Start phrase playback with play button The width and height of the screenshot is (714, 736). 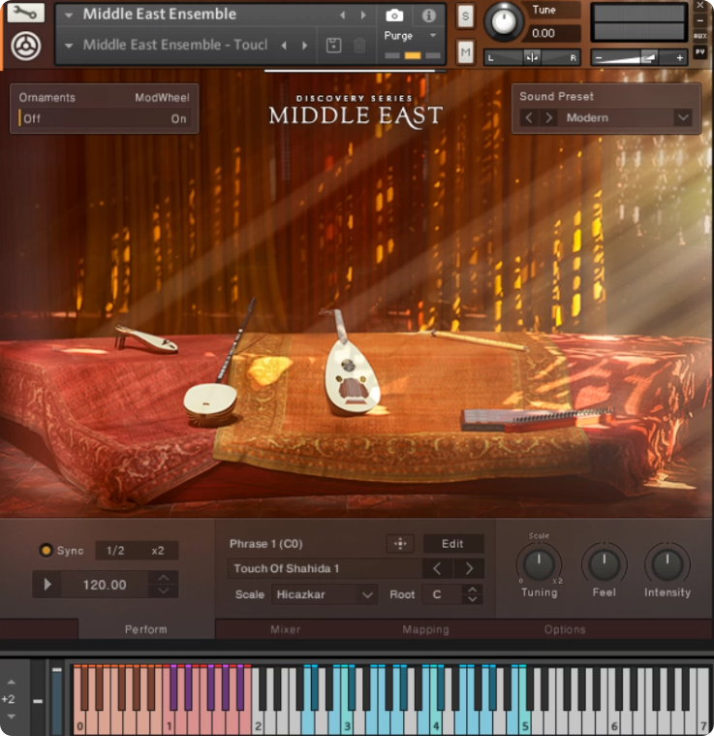(x=47, y=585)
